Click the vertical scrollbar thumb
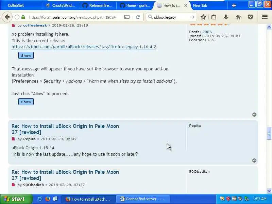Screen dimensions: 272x204 pos(269,133)
